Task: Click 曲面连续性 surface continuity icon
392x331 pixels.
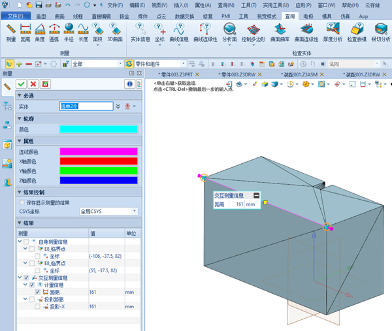Action: pyautogui.click(x=306, y=33)
